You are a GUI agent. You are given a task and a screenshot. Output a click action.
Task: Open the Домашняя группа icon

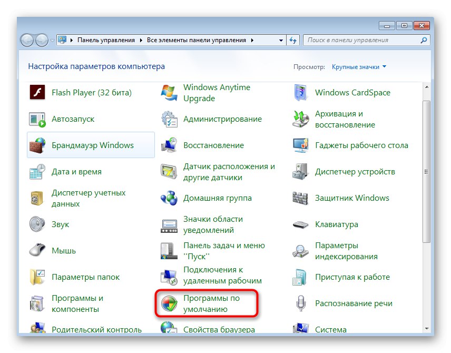169,198
